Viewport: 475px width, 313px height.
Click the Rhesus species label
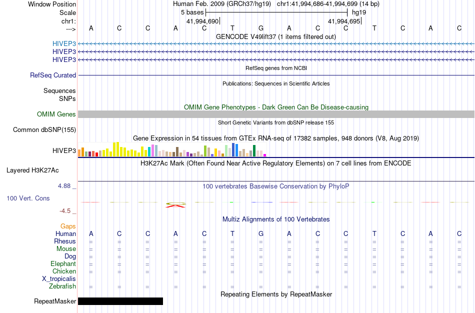(65, 241)
